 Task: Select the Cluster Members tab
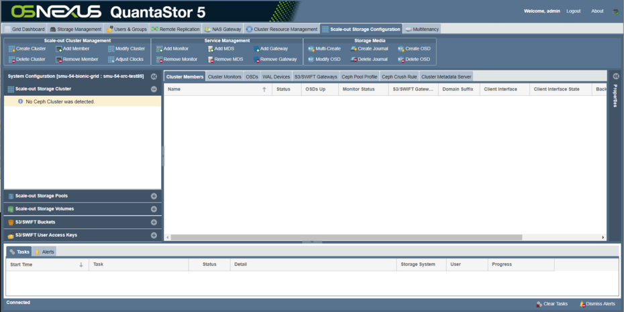(x=185, y=76)
